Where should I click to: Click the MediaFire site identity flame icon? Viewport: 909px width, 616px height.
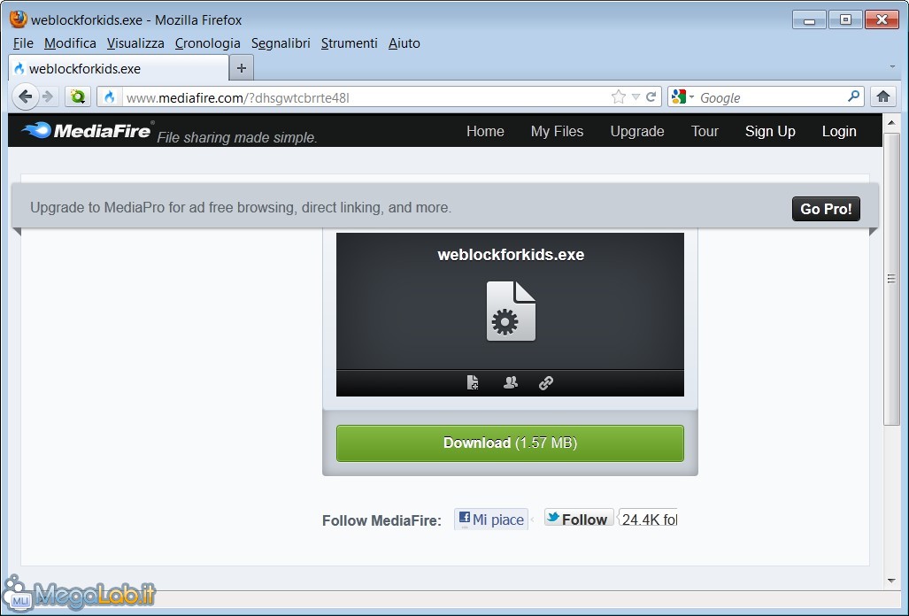pos(110,96)
